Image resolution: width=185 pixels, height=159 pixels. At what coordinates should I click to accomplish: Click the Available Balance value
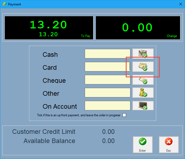click(x=108, y=141)
